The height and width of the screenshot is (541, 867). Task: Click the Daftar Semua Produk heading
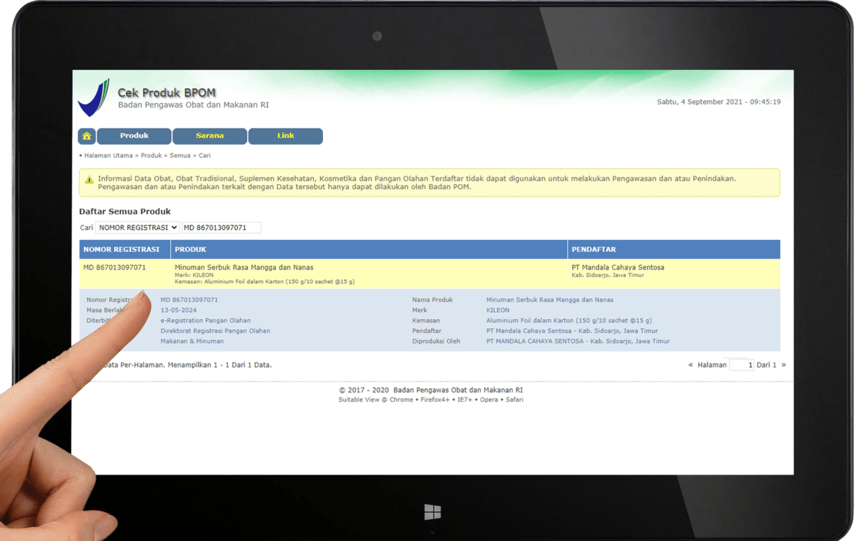coord(125,212)
